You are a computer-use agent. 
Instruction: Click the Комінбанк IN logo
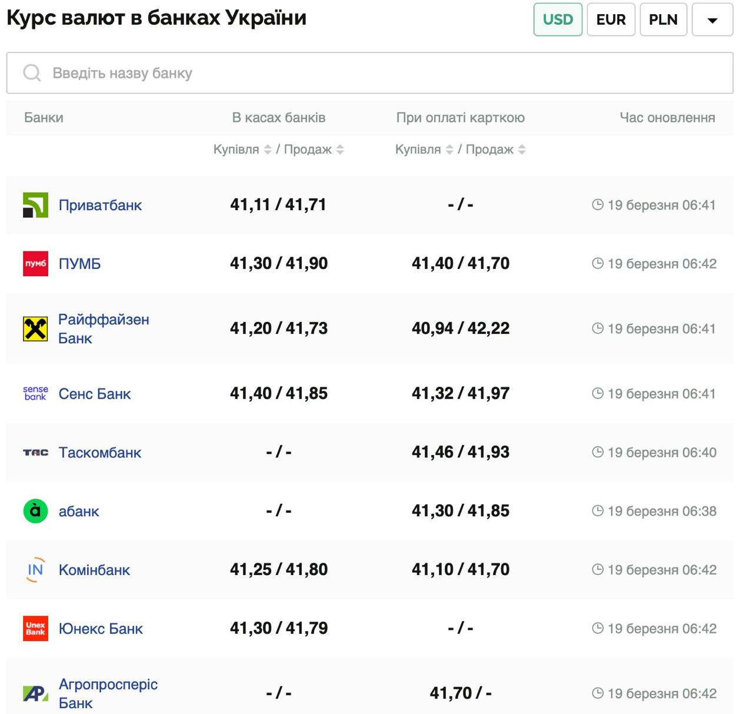35,570
